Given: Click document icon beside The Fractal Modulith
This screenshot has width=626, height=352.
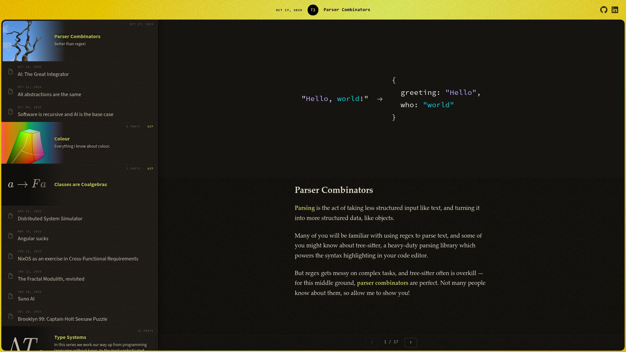Looking at the screenshot, I should tap(10, 276).
